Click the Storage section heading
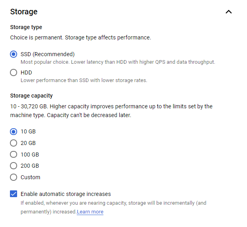This screenshot has height=227, width=247. coord(24,12)
